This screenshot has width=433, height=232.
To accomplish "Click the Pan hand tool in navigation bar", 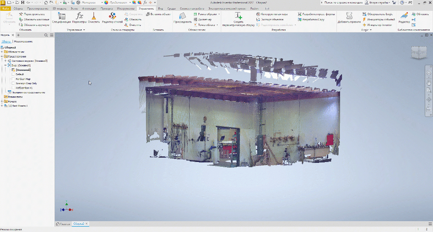I will 429,82.
